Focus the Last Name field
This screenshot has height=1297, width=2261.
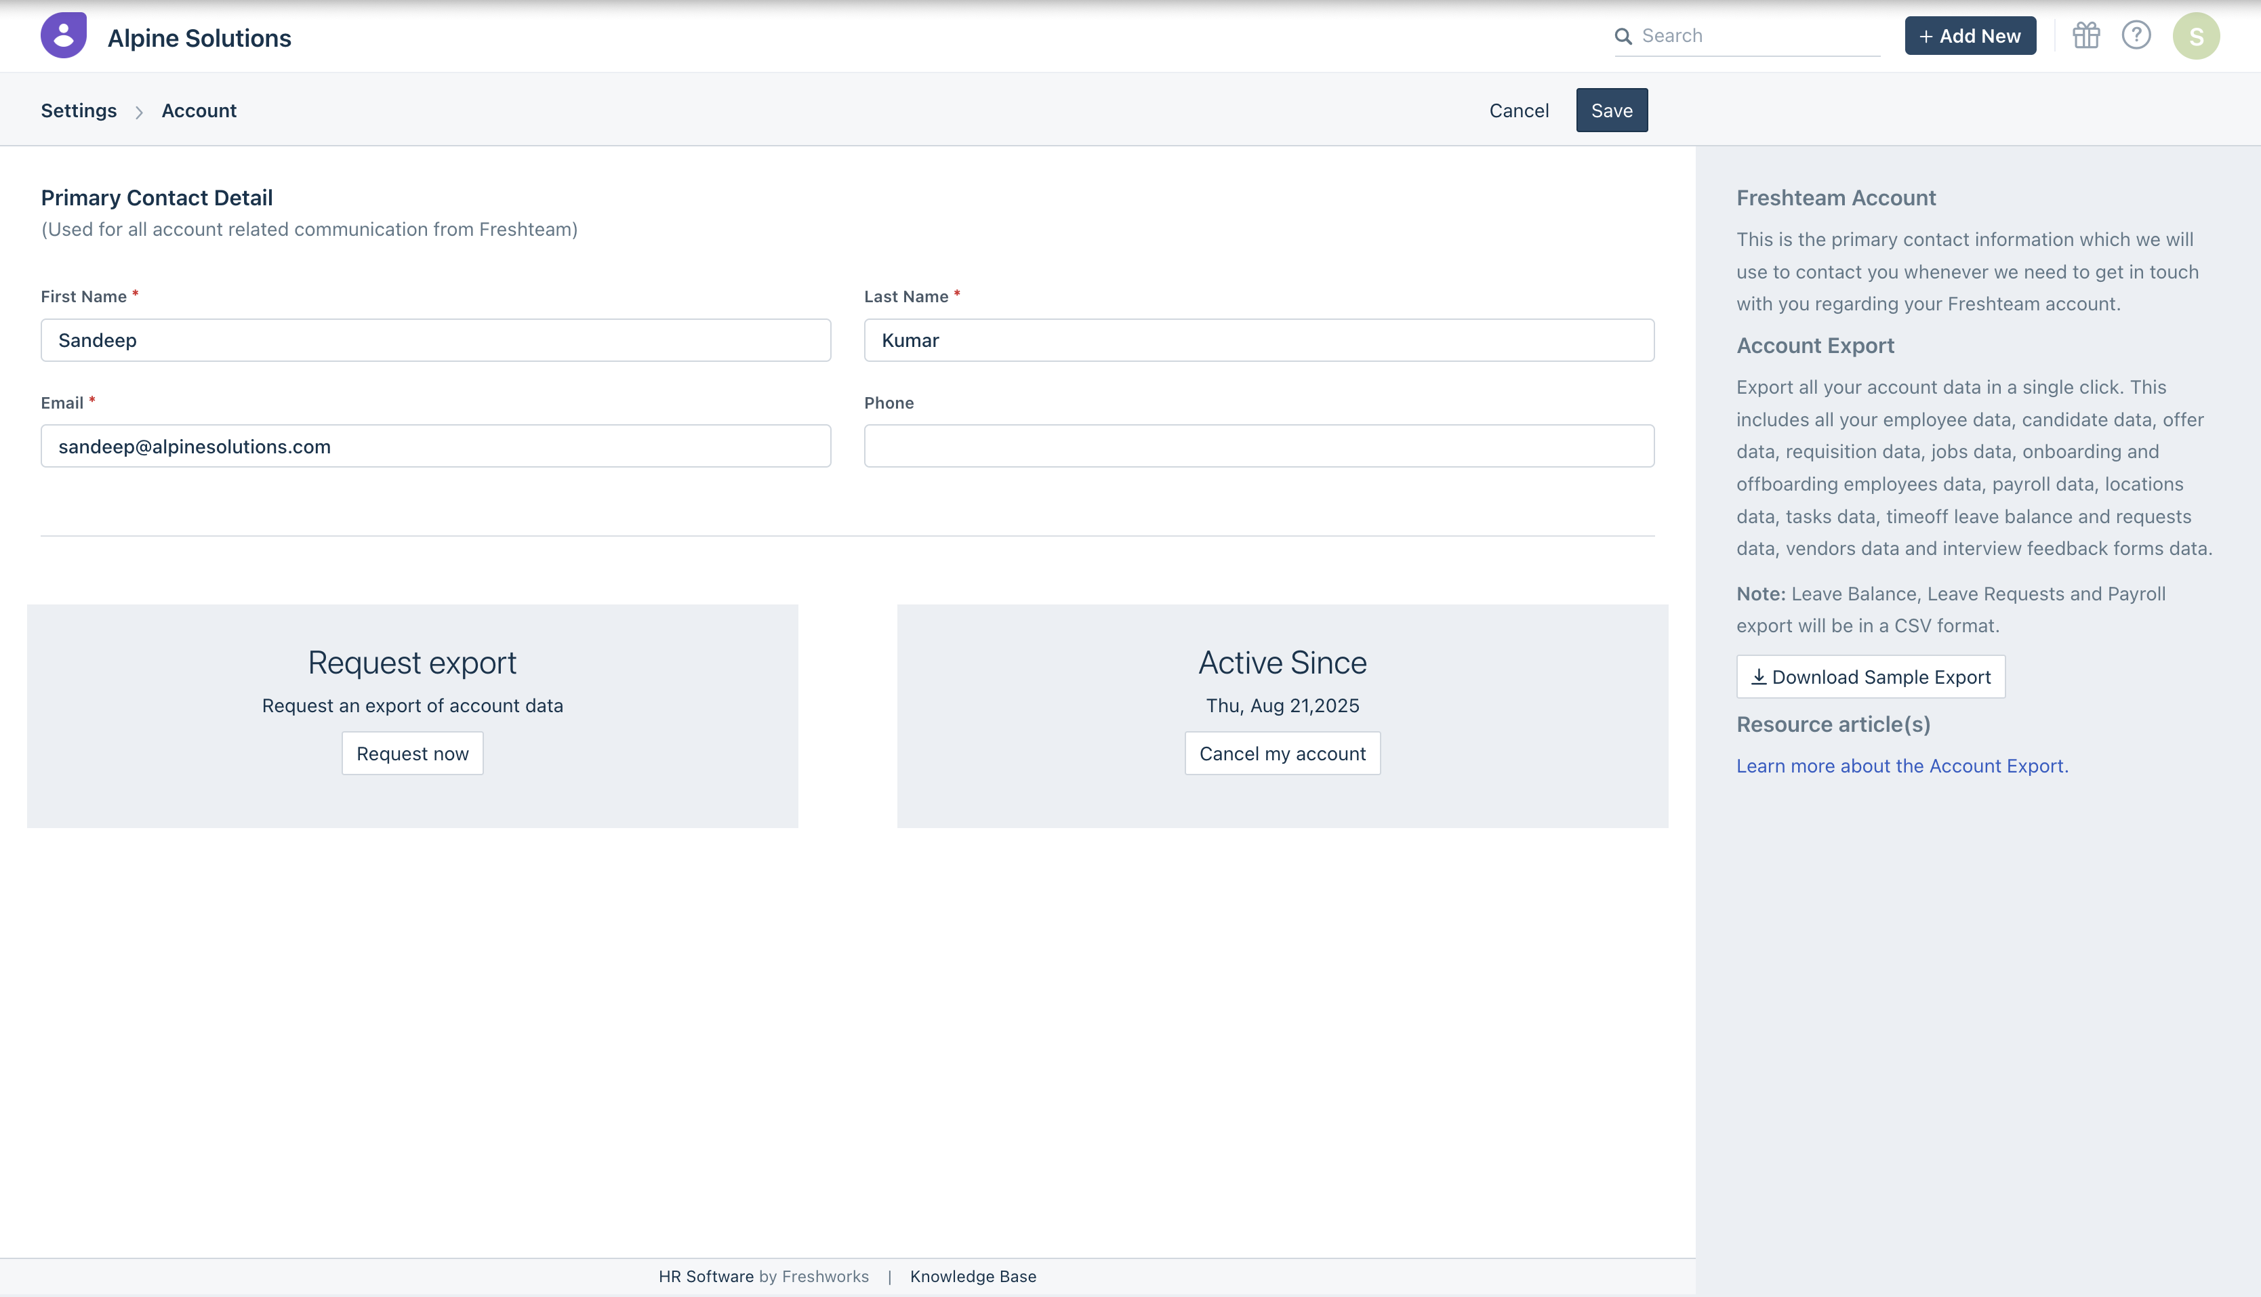pos(1258,340)
